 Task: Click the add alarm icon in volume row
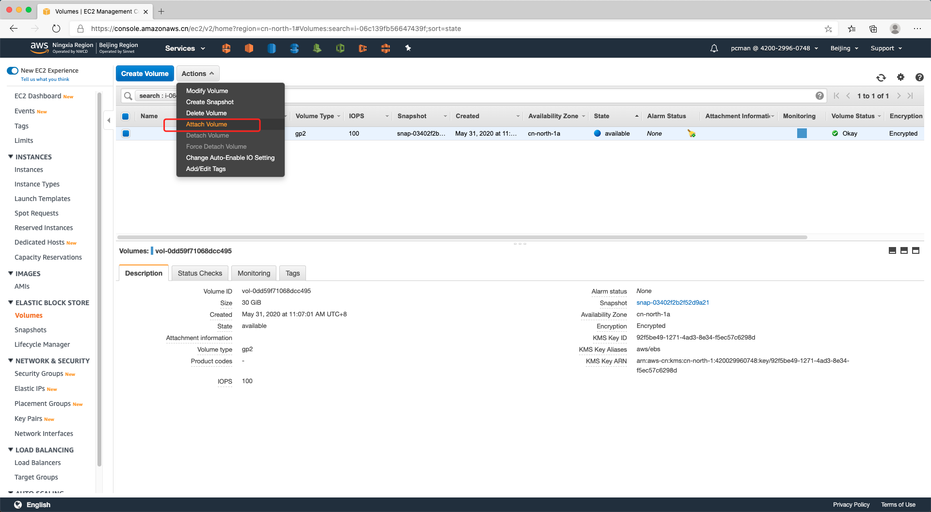pyautogui.click(x=691, y=134)
